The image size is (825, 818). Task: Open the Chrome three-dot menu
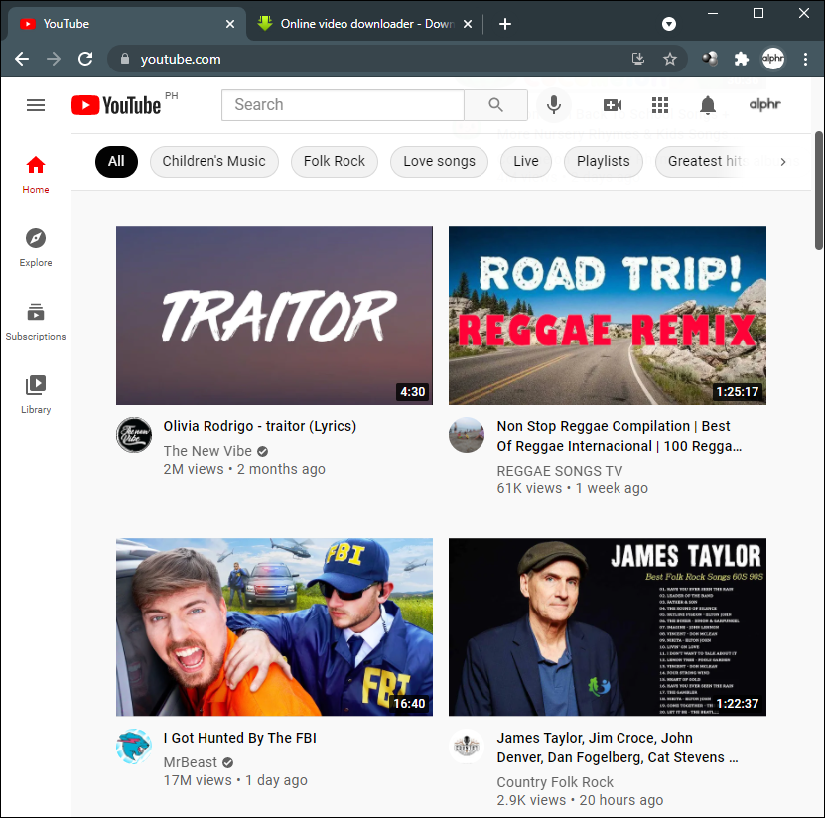[805, 59]
